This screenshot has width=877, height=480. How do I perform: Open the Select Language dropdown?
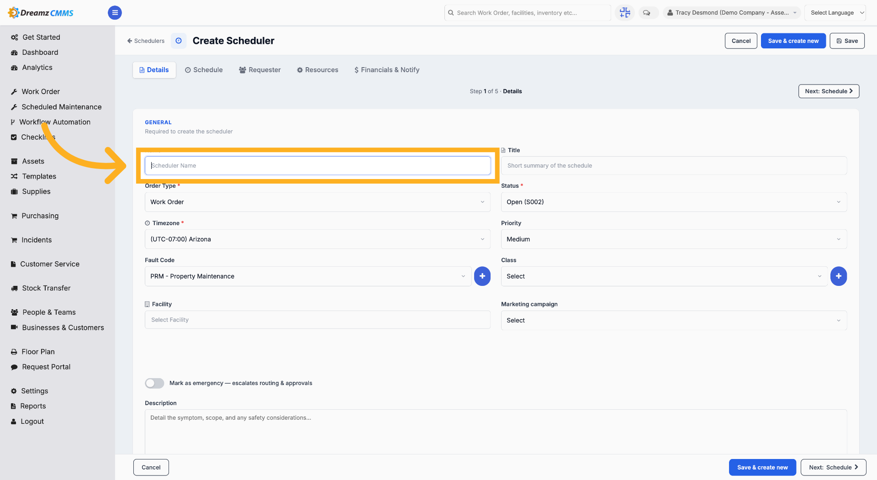835,13
